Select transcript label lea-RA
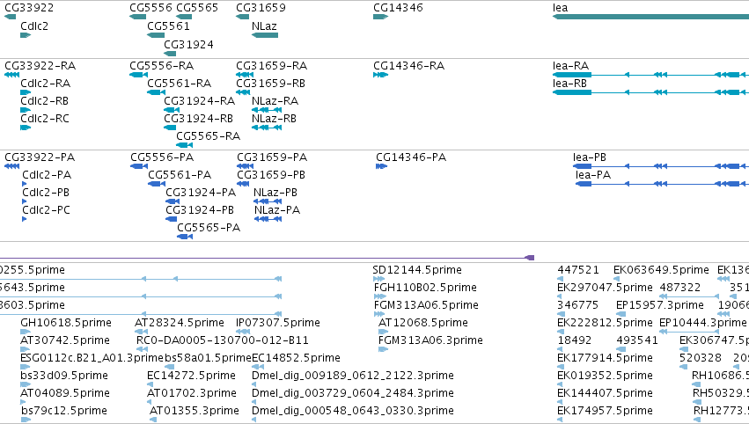The height and width of the screenshot is (424, 749). click(x=571, y=66)
